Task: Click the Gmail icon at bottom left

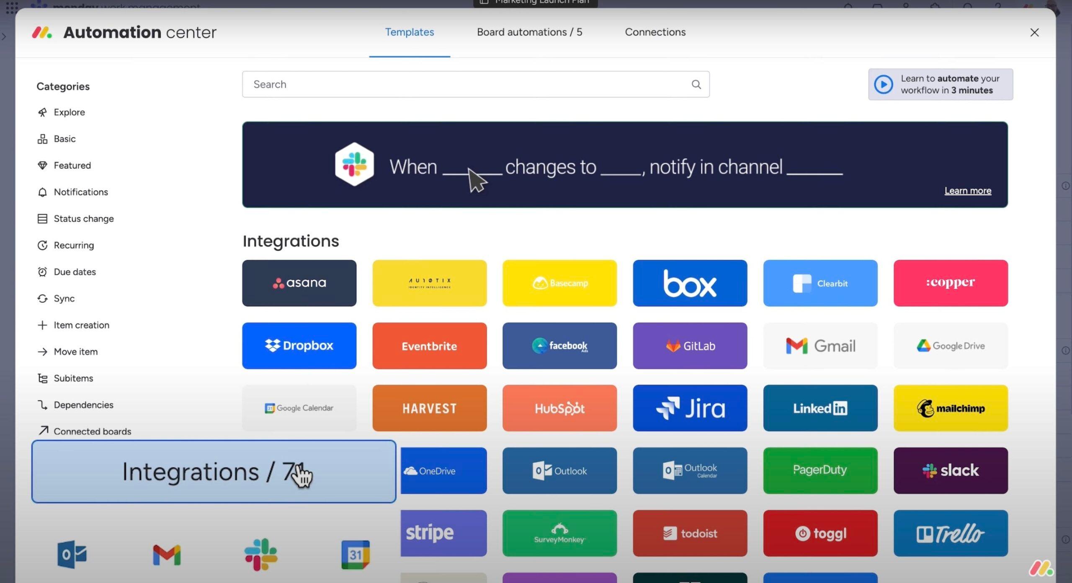Action: pos(167,555)
